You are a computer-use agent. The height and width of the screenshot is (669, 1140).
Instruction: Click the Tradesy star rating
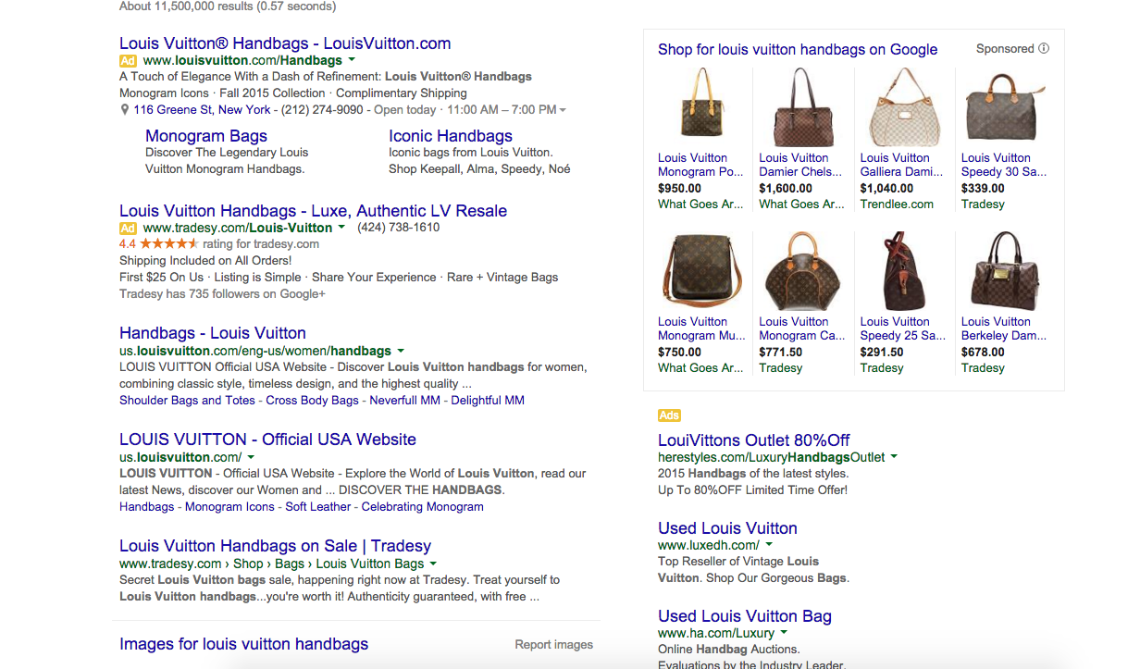(x=168, y=244)
